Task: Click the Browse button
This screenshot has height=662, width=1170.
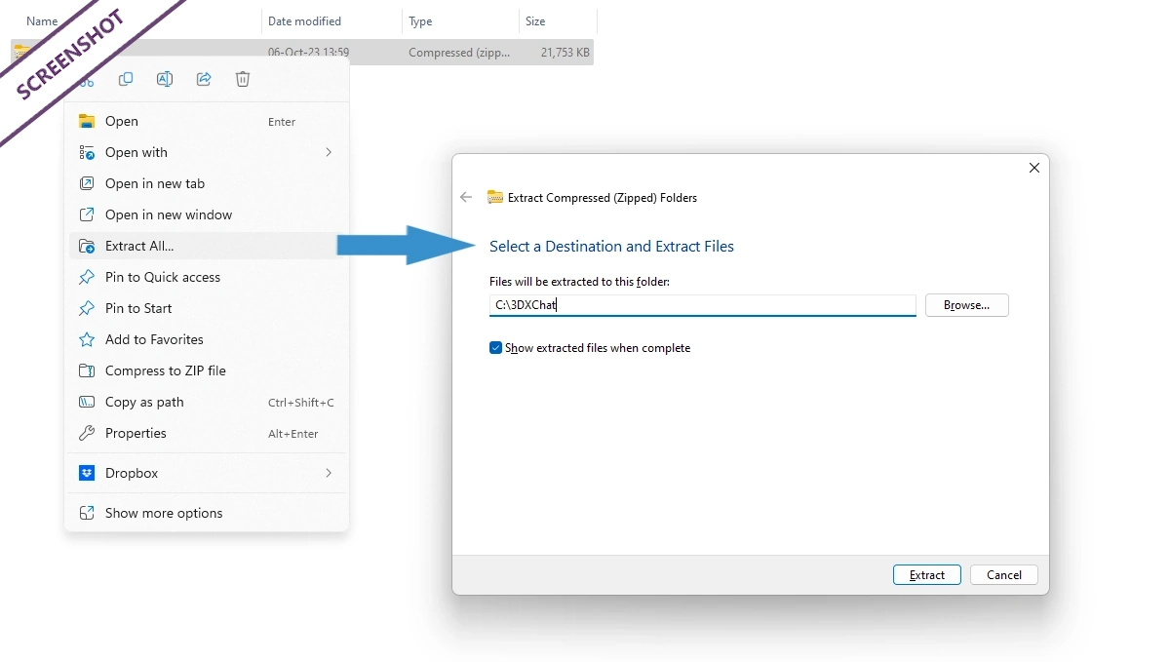Action: pyautogui.click(x=966, y=305)
